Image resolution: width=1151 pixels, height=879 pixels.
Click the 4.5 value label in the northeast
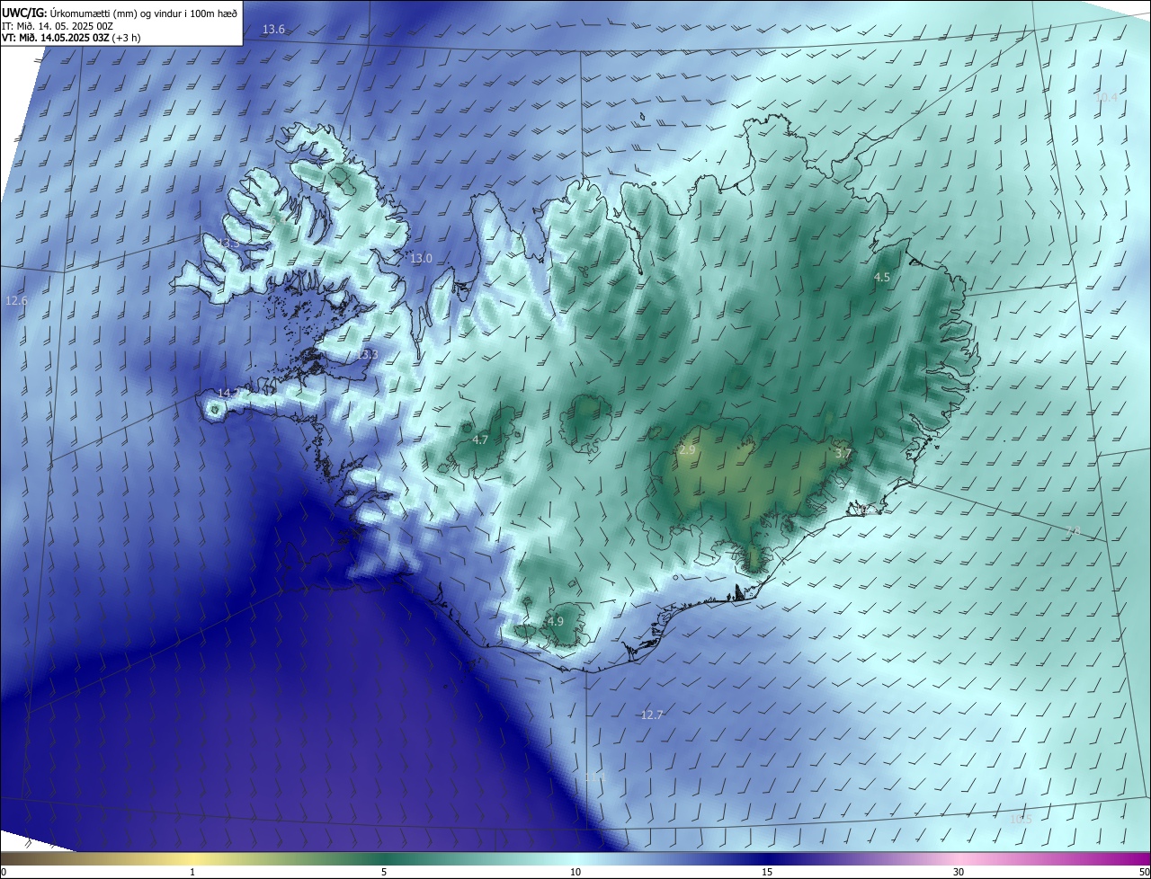click(882, 278)
